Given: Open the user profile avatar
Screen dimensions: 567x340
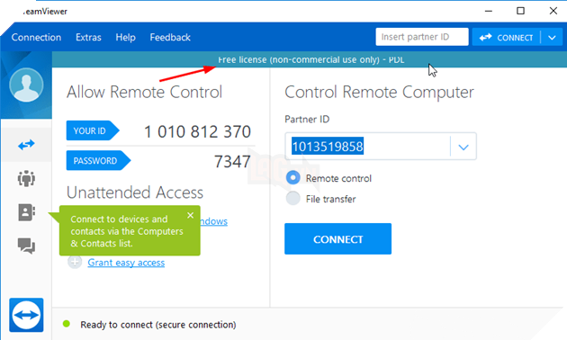Looking at the screenshot, I should (x=26, y=85).
